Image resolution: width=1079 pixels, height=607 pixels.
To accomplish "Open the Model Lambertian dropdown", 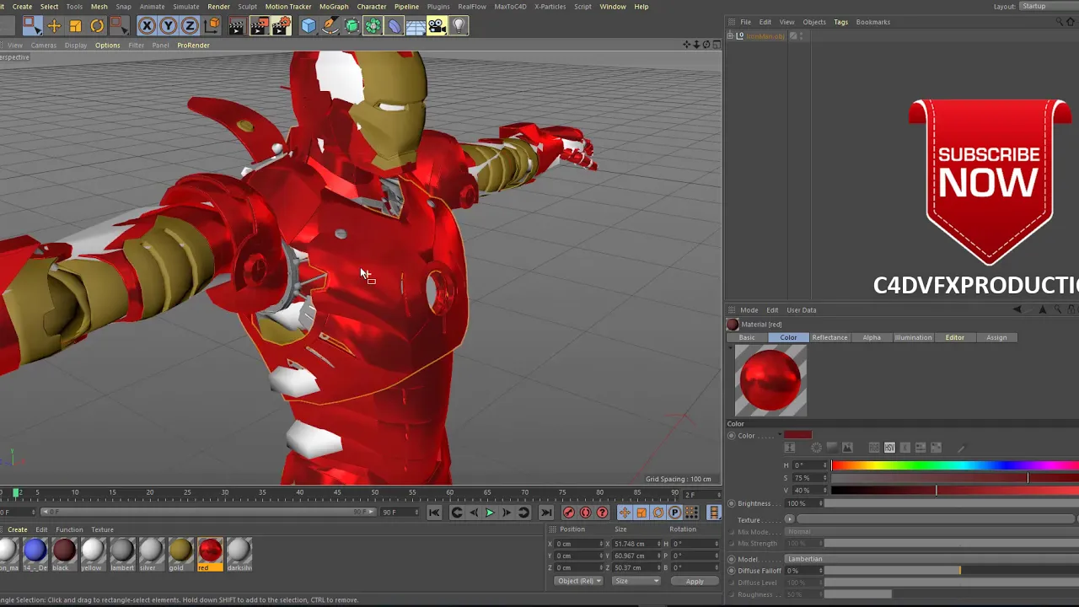I will click(x=931, y=559).
